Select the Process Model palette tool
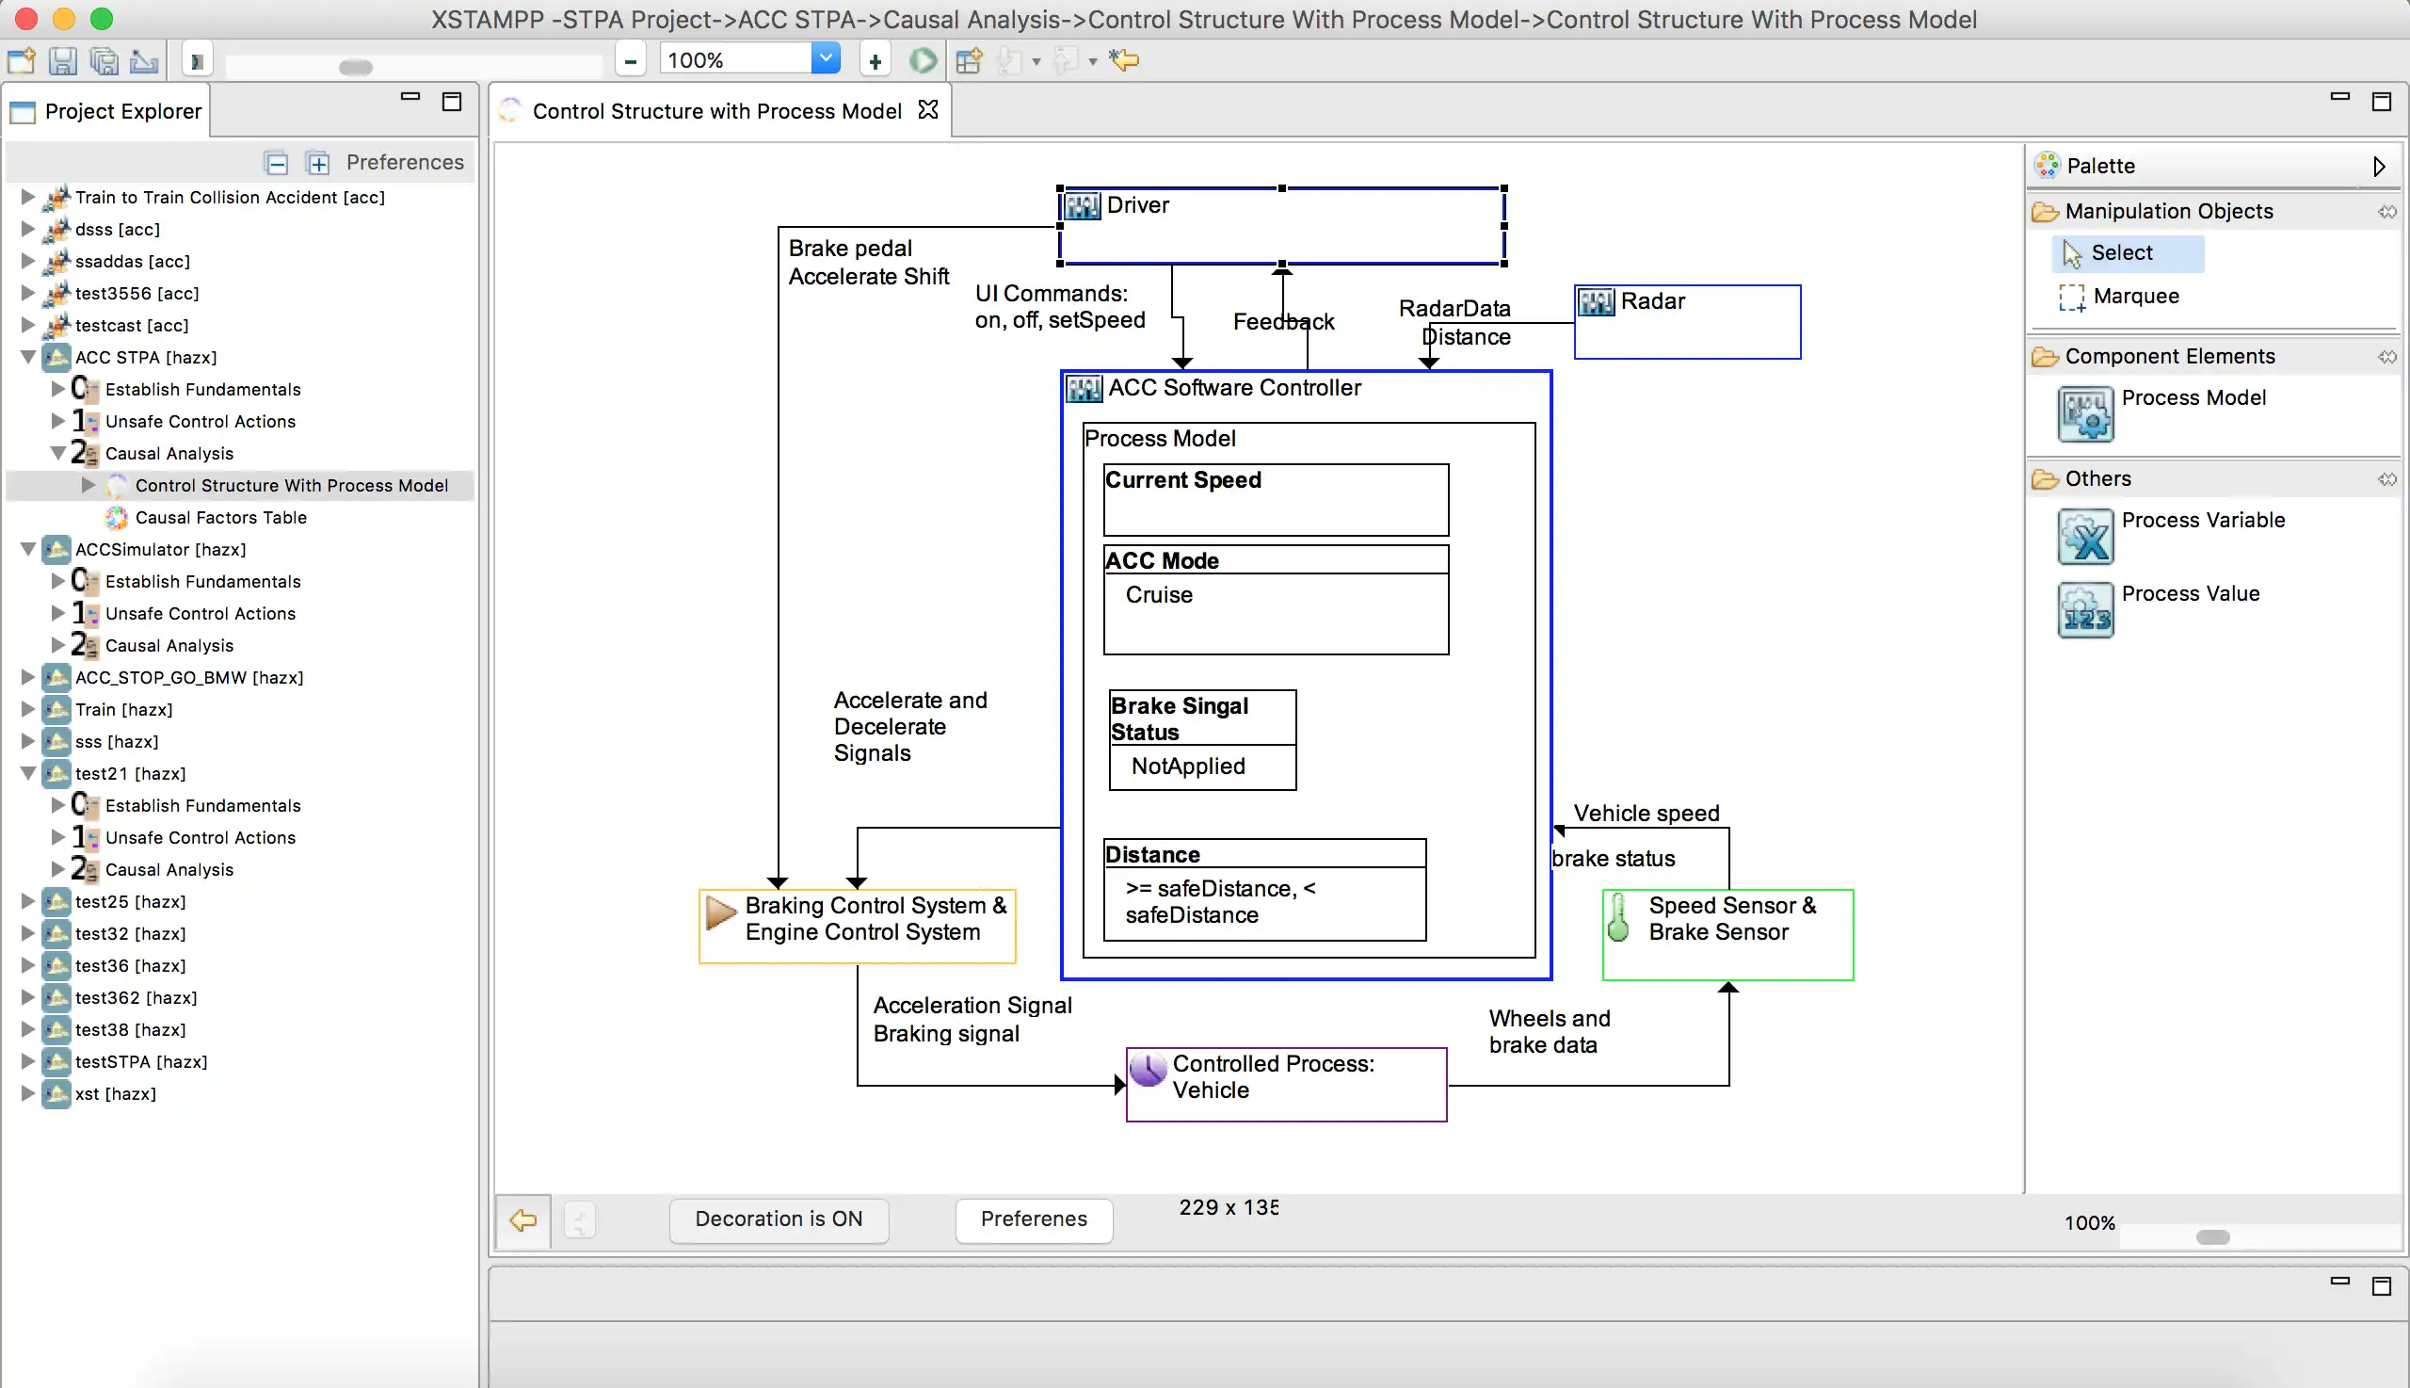 2085,413
